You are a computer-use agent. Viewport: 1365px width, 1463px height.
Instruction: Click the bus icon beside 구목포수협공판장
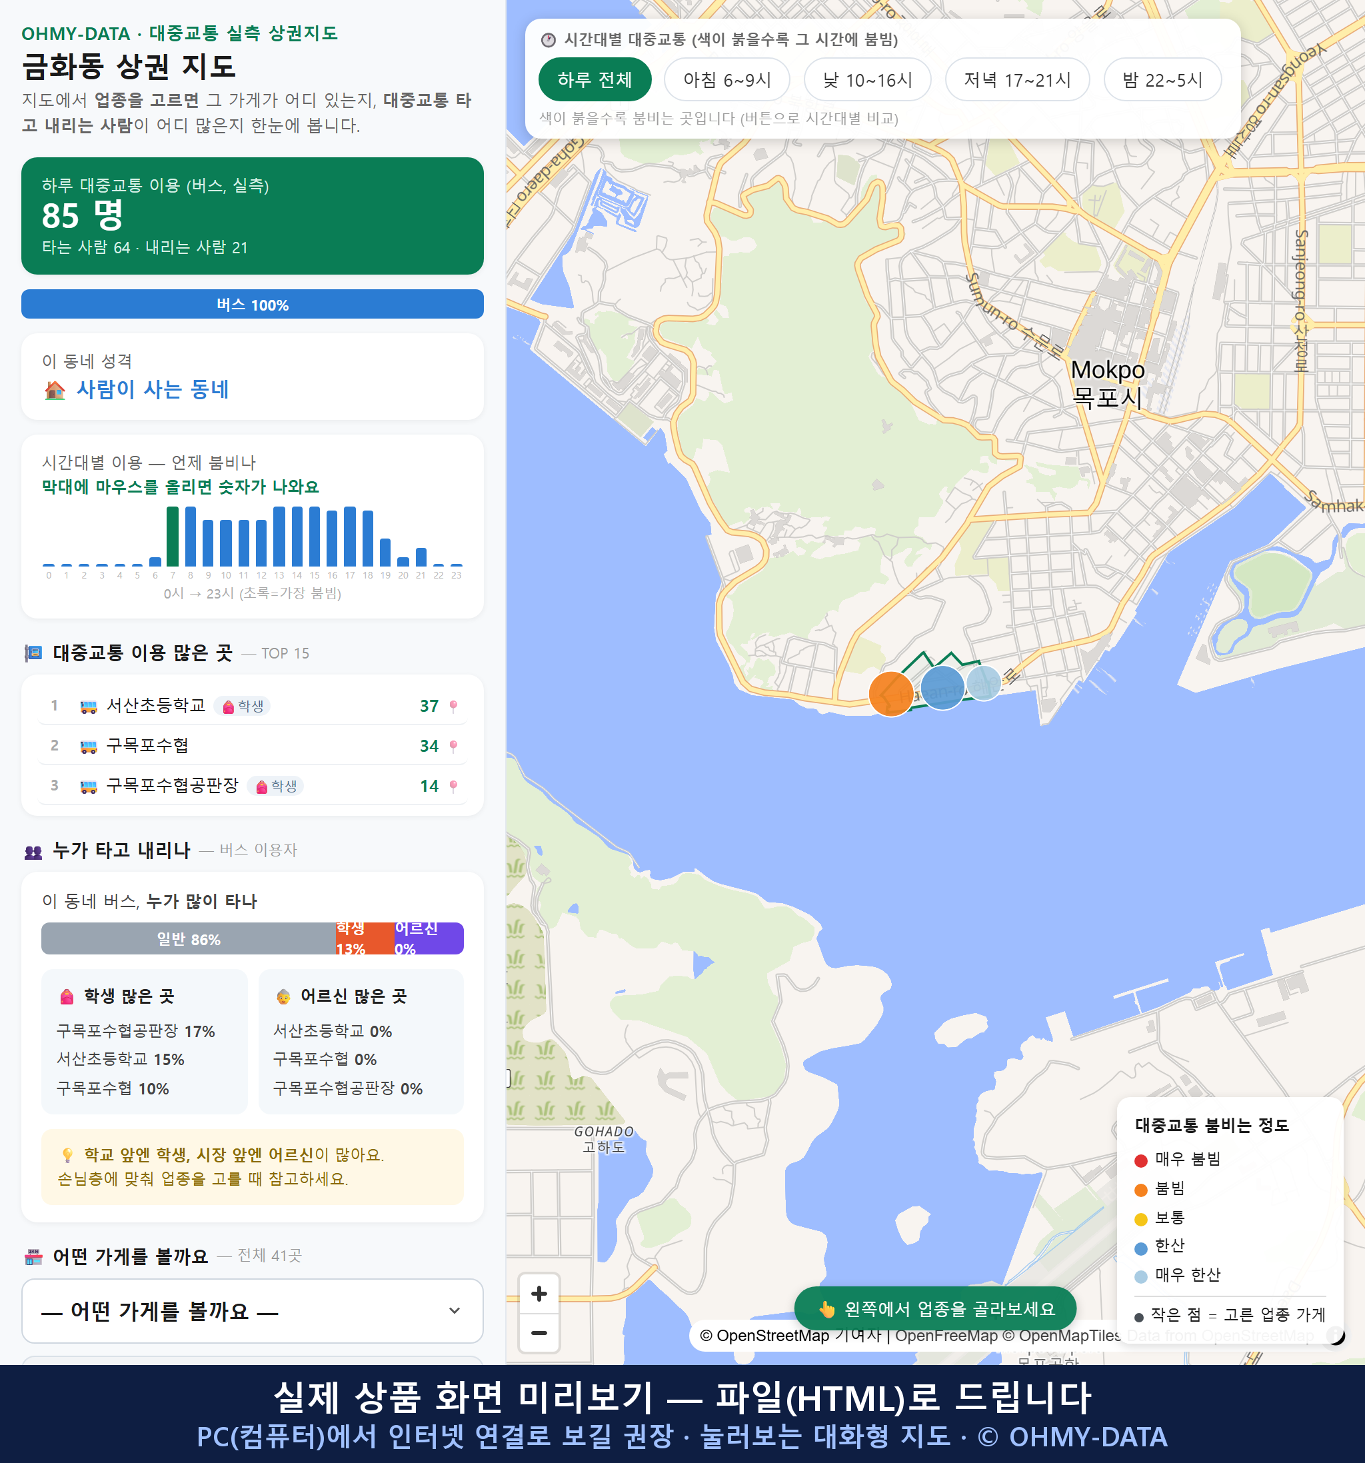tap(88, 786)
